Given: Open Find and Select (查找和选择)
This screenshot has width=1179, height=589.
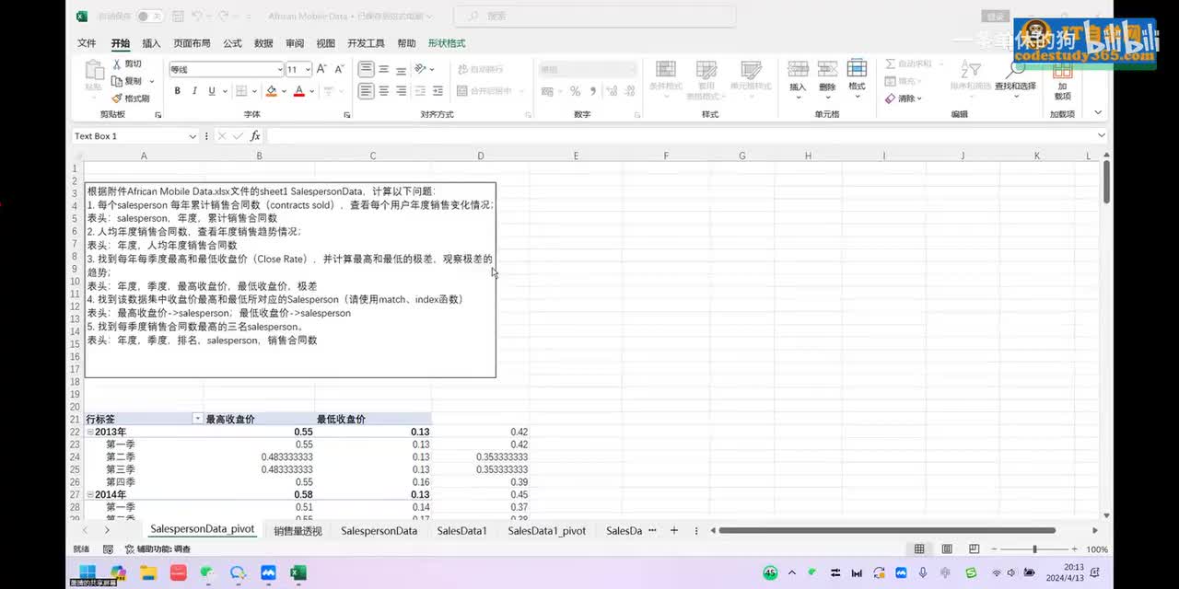Looking at the screenshot, I should [1015, 75].
